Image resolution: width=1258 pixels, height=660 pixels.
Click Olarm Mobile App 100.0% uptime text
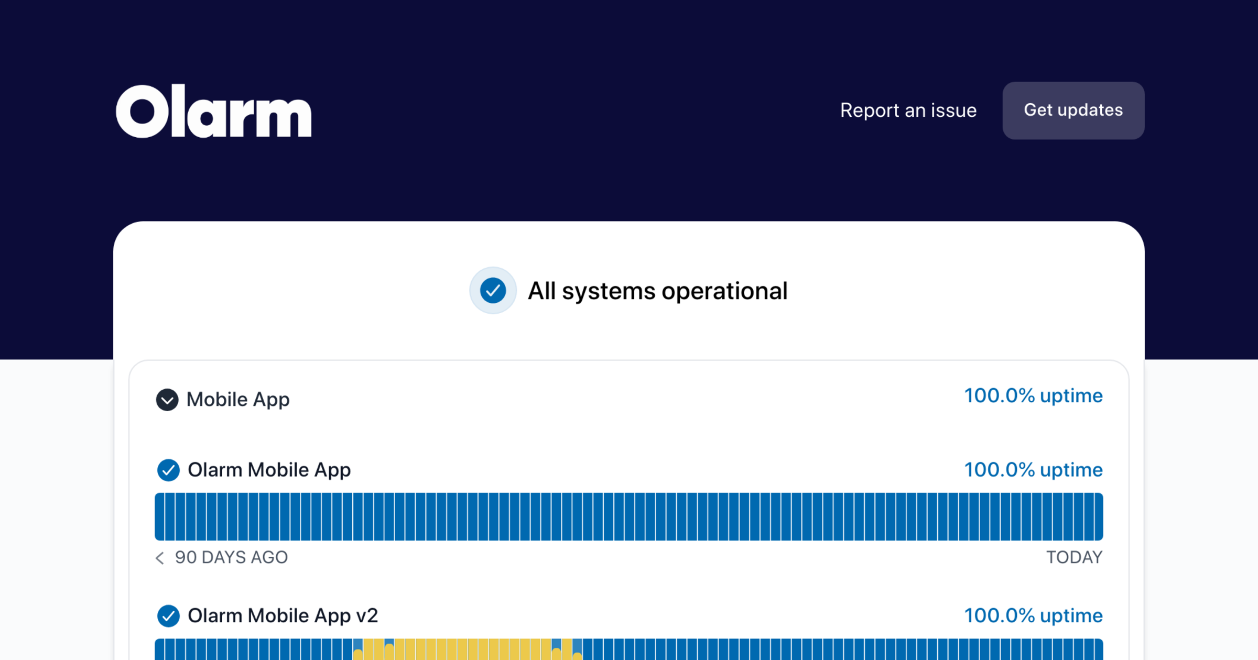[1033, 470]
